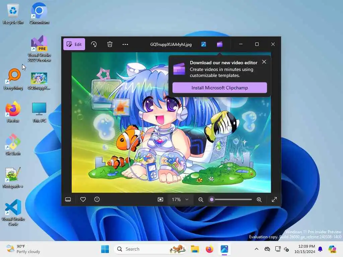Zoom out with the minus magnifier
Screen dimensions: 343x257
click(x=201, y=199)
